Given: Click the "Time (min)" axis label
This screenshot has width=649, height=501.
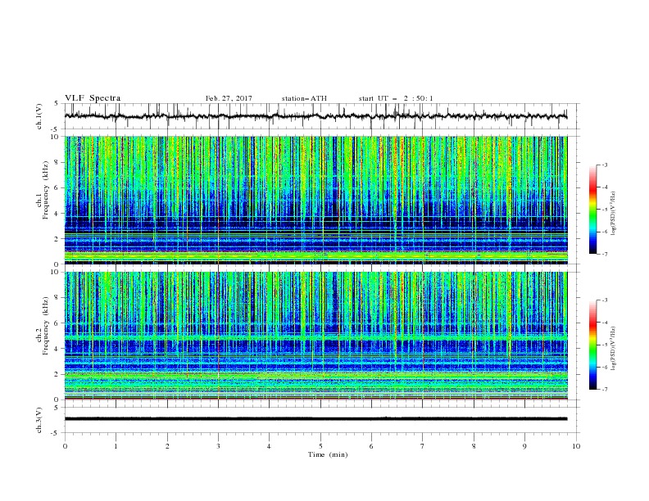Looking at the screenshot, I should click(328, 454).
